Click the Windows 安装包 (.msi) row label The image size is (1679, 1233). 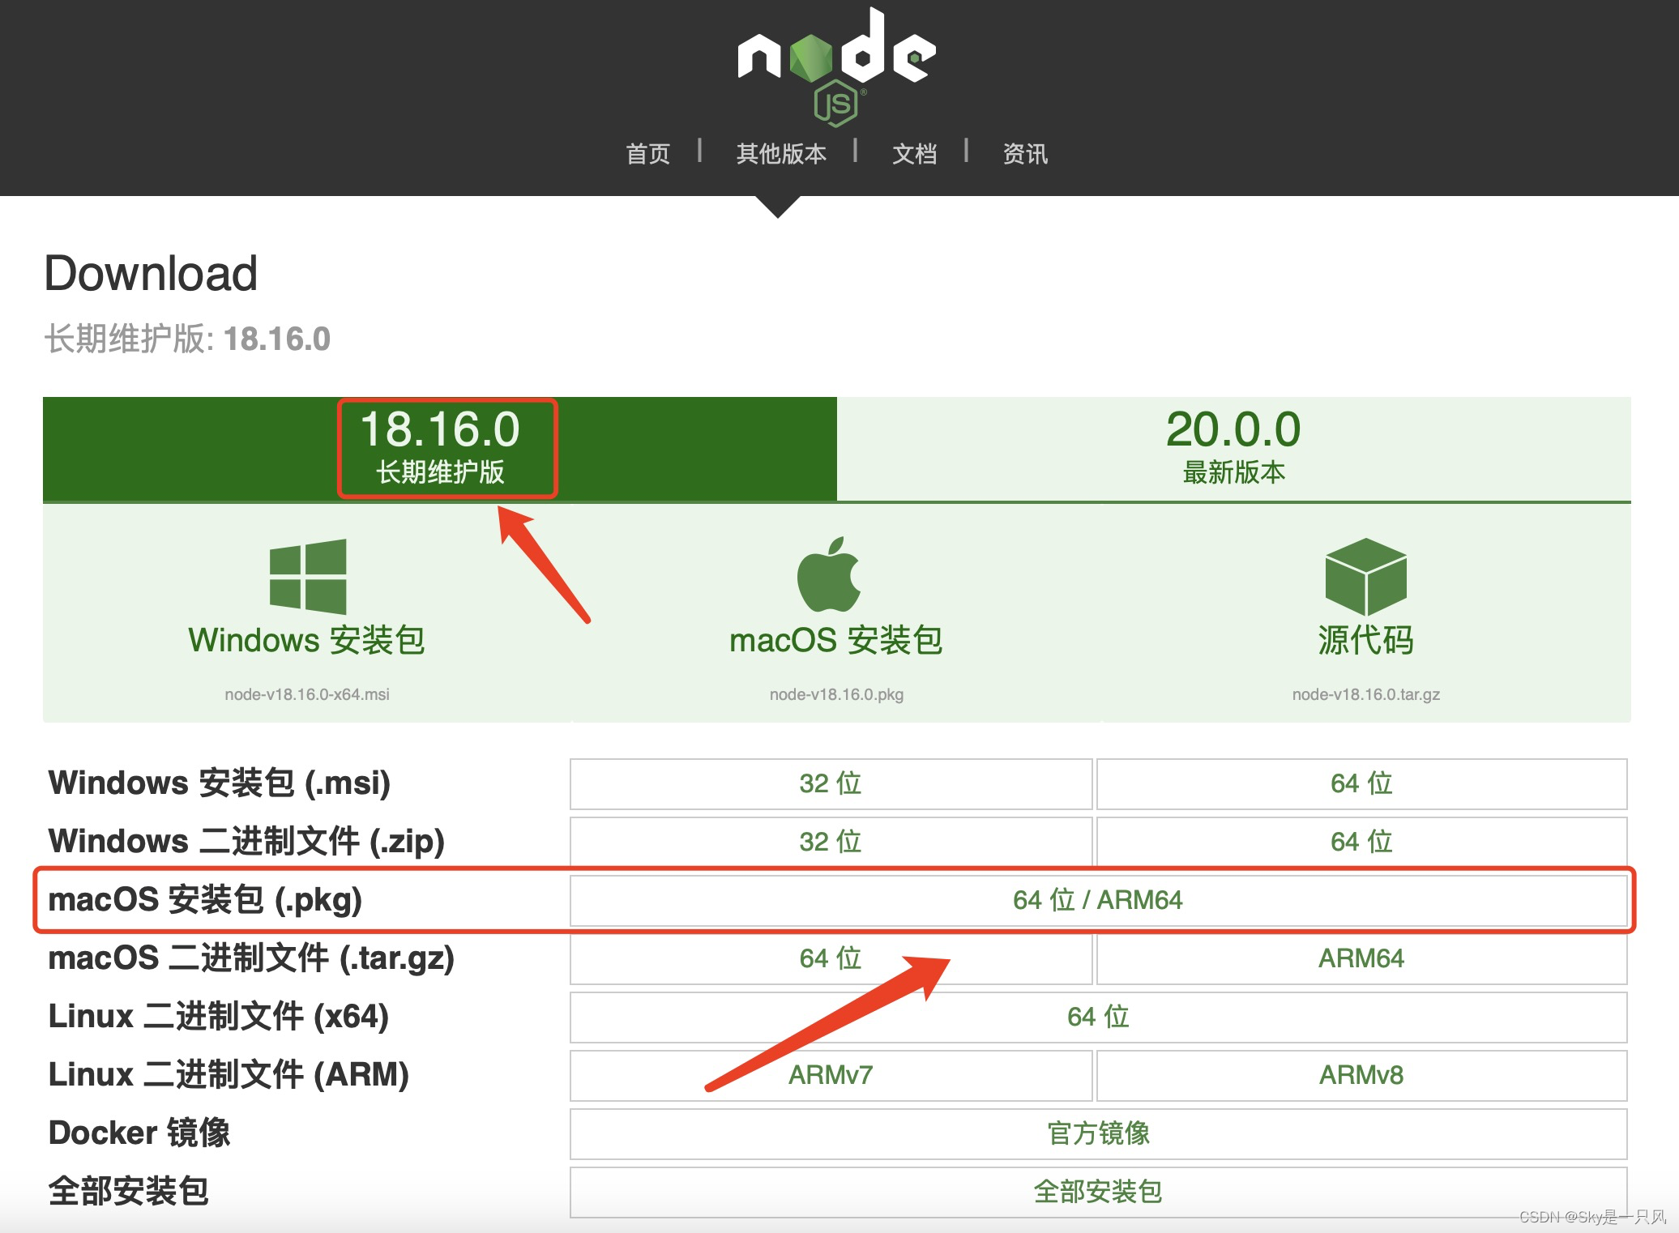(x=220, y=783)
